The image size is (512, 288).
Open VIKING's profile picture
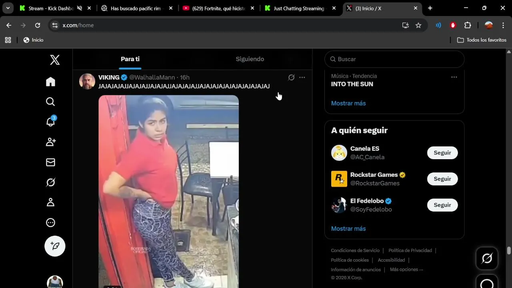(x=87, y=81)
